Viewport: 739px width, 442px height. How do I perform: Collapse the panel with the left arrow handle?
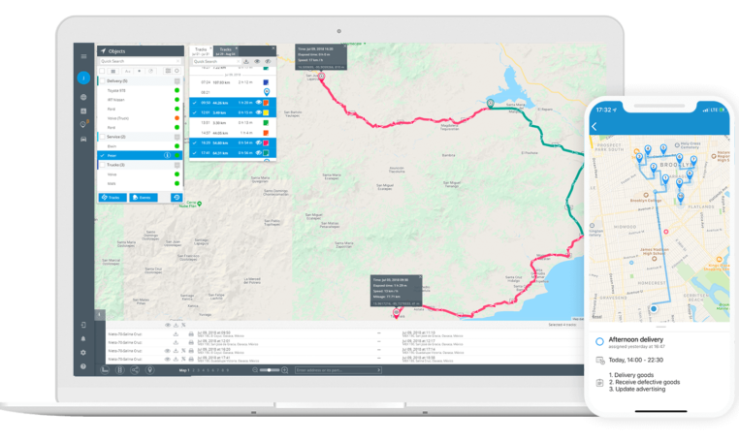100,315
